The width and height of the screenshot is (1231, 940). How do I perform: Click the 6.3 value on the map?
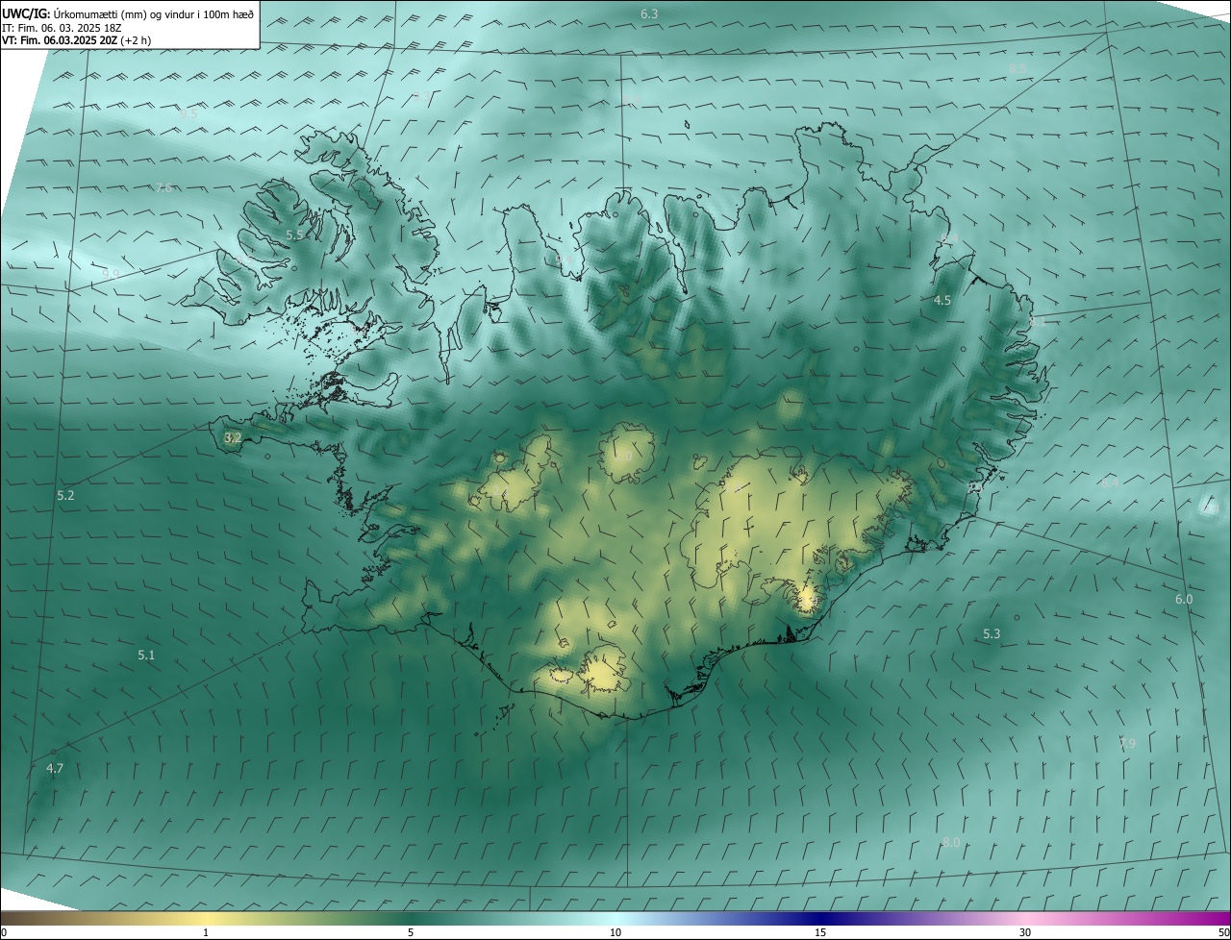(649, 13)
